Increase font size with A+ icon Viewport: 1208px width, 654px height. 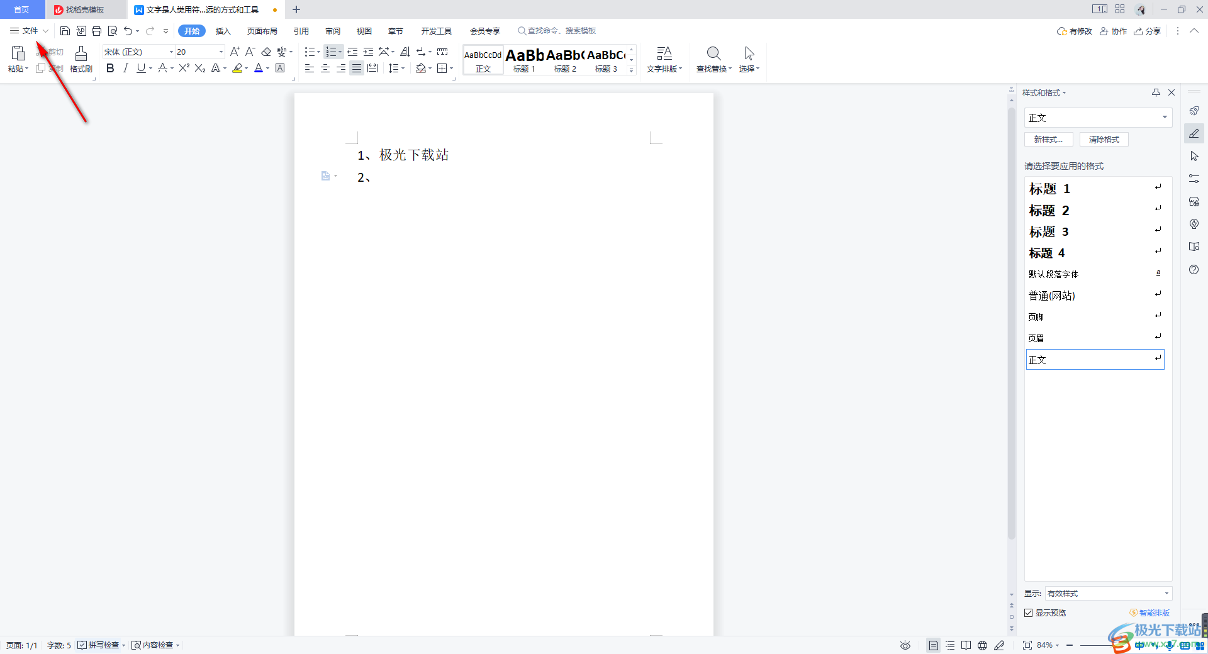click(235, 52)
